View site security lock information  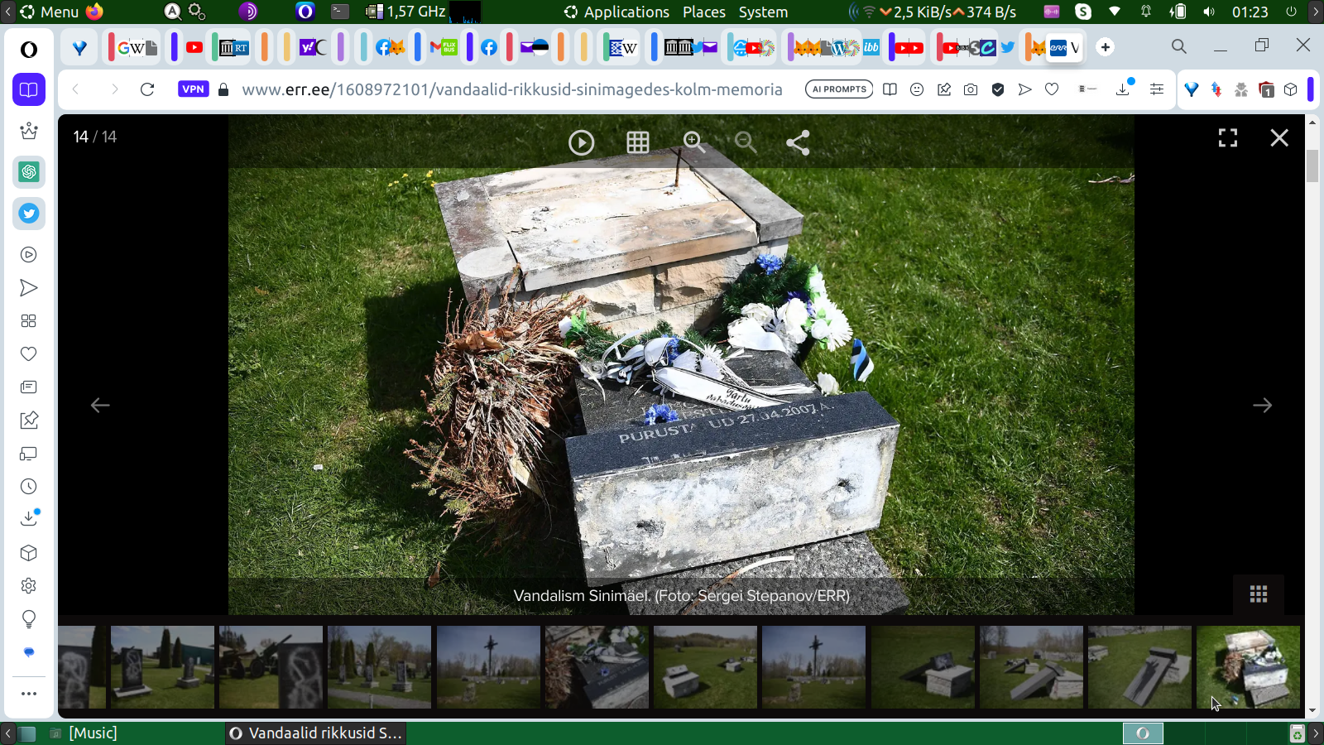pyautogui.click(x=223, y=89)
